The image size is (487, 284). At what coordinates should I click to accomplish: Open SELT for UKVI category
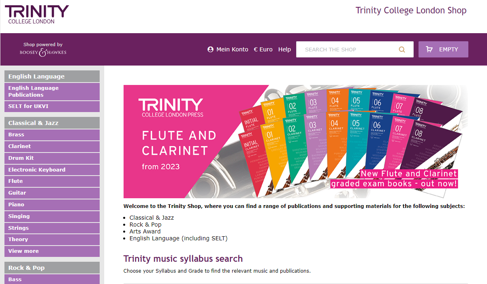[52, 106]
